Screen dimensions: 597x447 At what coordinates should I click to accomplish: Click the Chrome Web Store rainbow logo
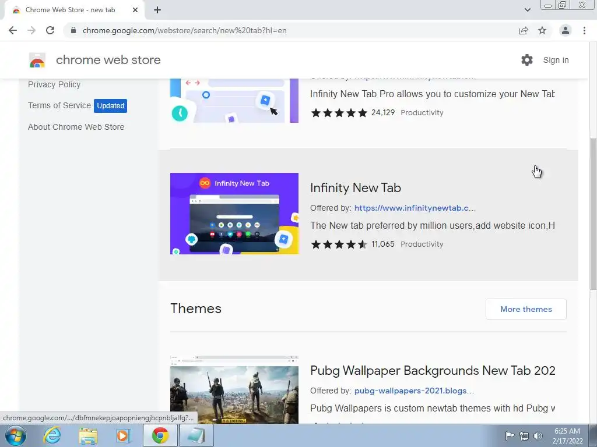tap(37, 60)
